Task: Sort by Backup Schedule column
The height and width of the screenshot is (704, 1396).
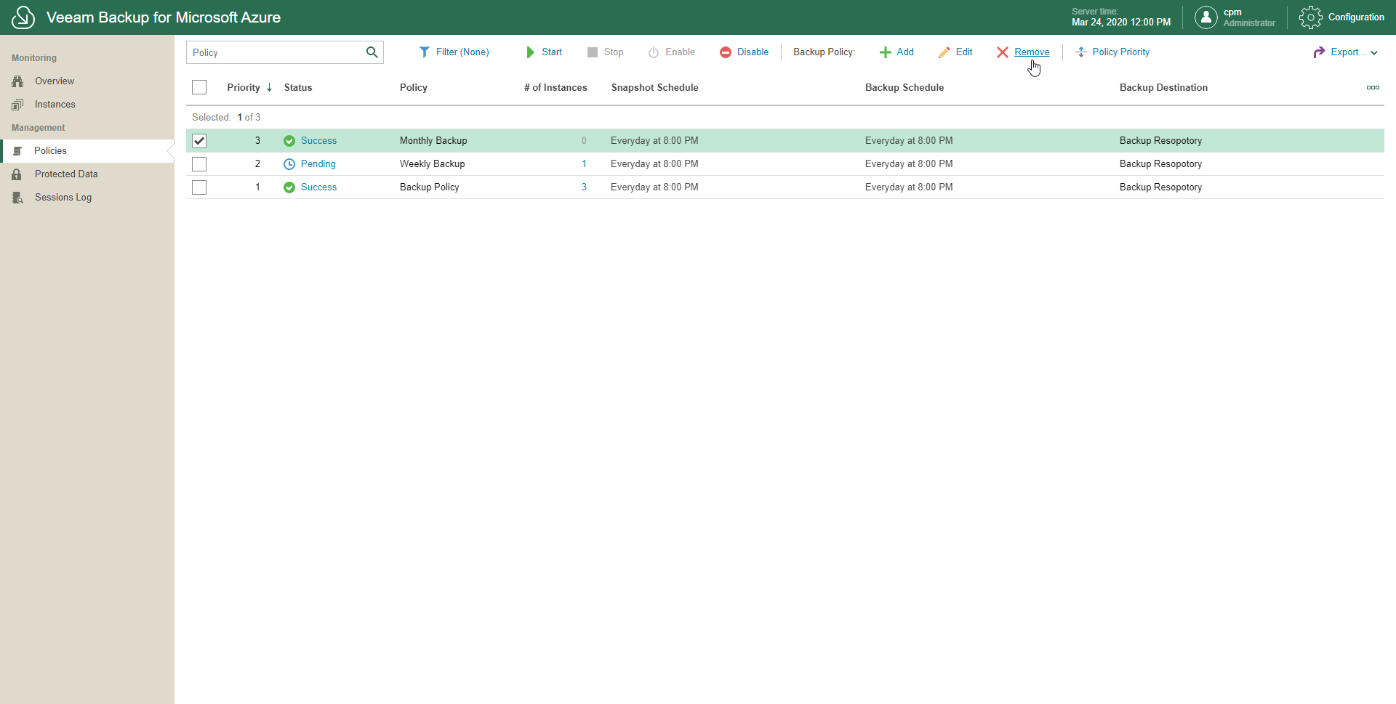Action: 904,87
